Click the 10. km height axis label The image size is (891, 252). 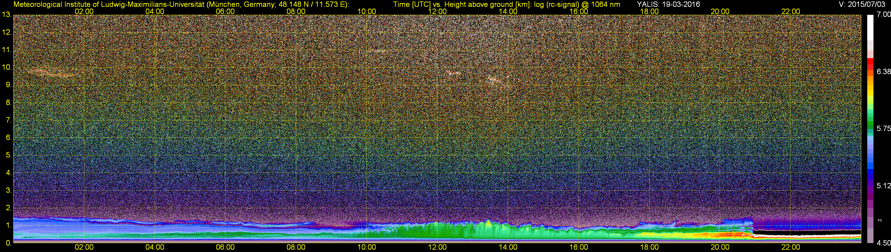click(7, 67)
